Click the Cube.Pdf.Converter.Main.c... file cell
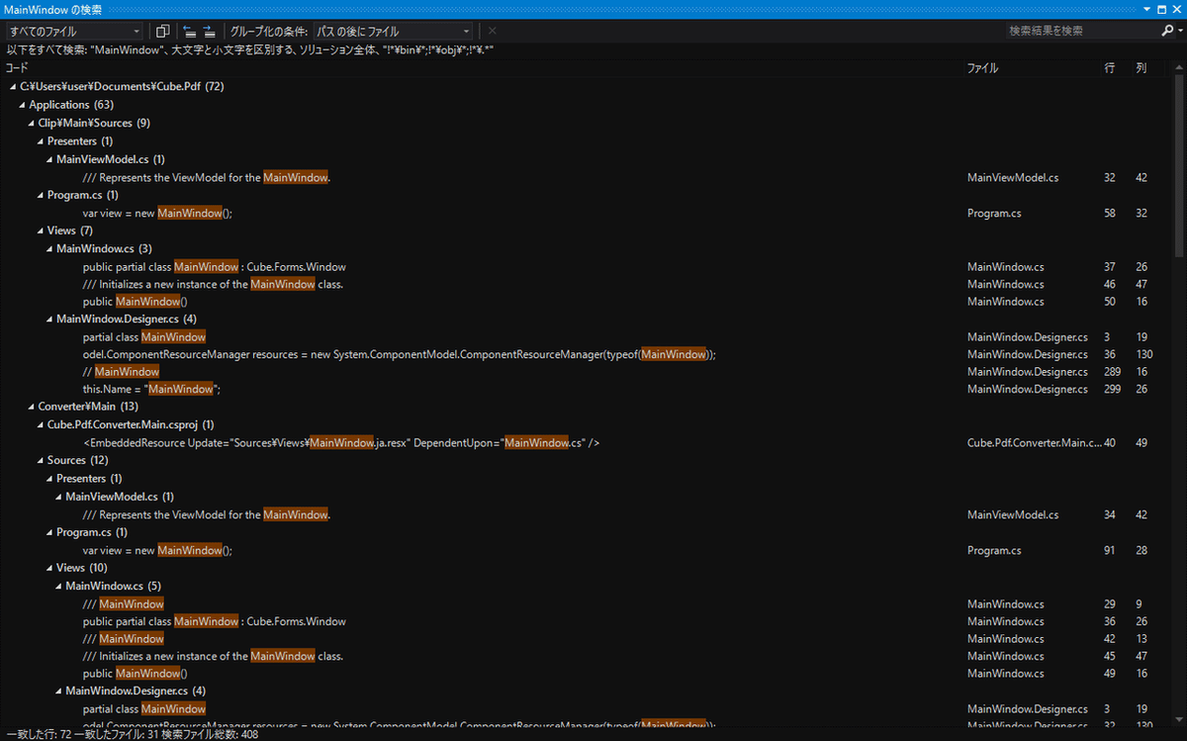This screenshot has height=741, width=1187. coord(1034,443)
